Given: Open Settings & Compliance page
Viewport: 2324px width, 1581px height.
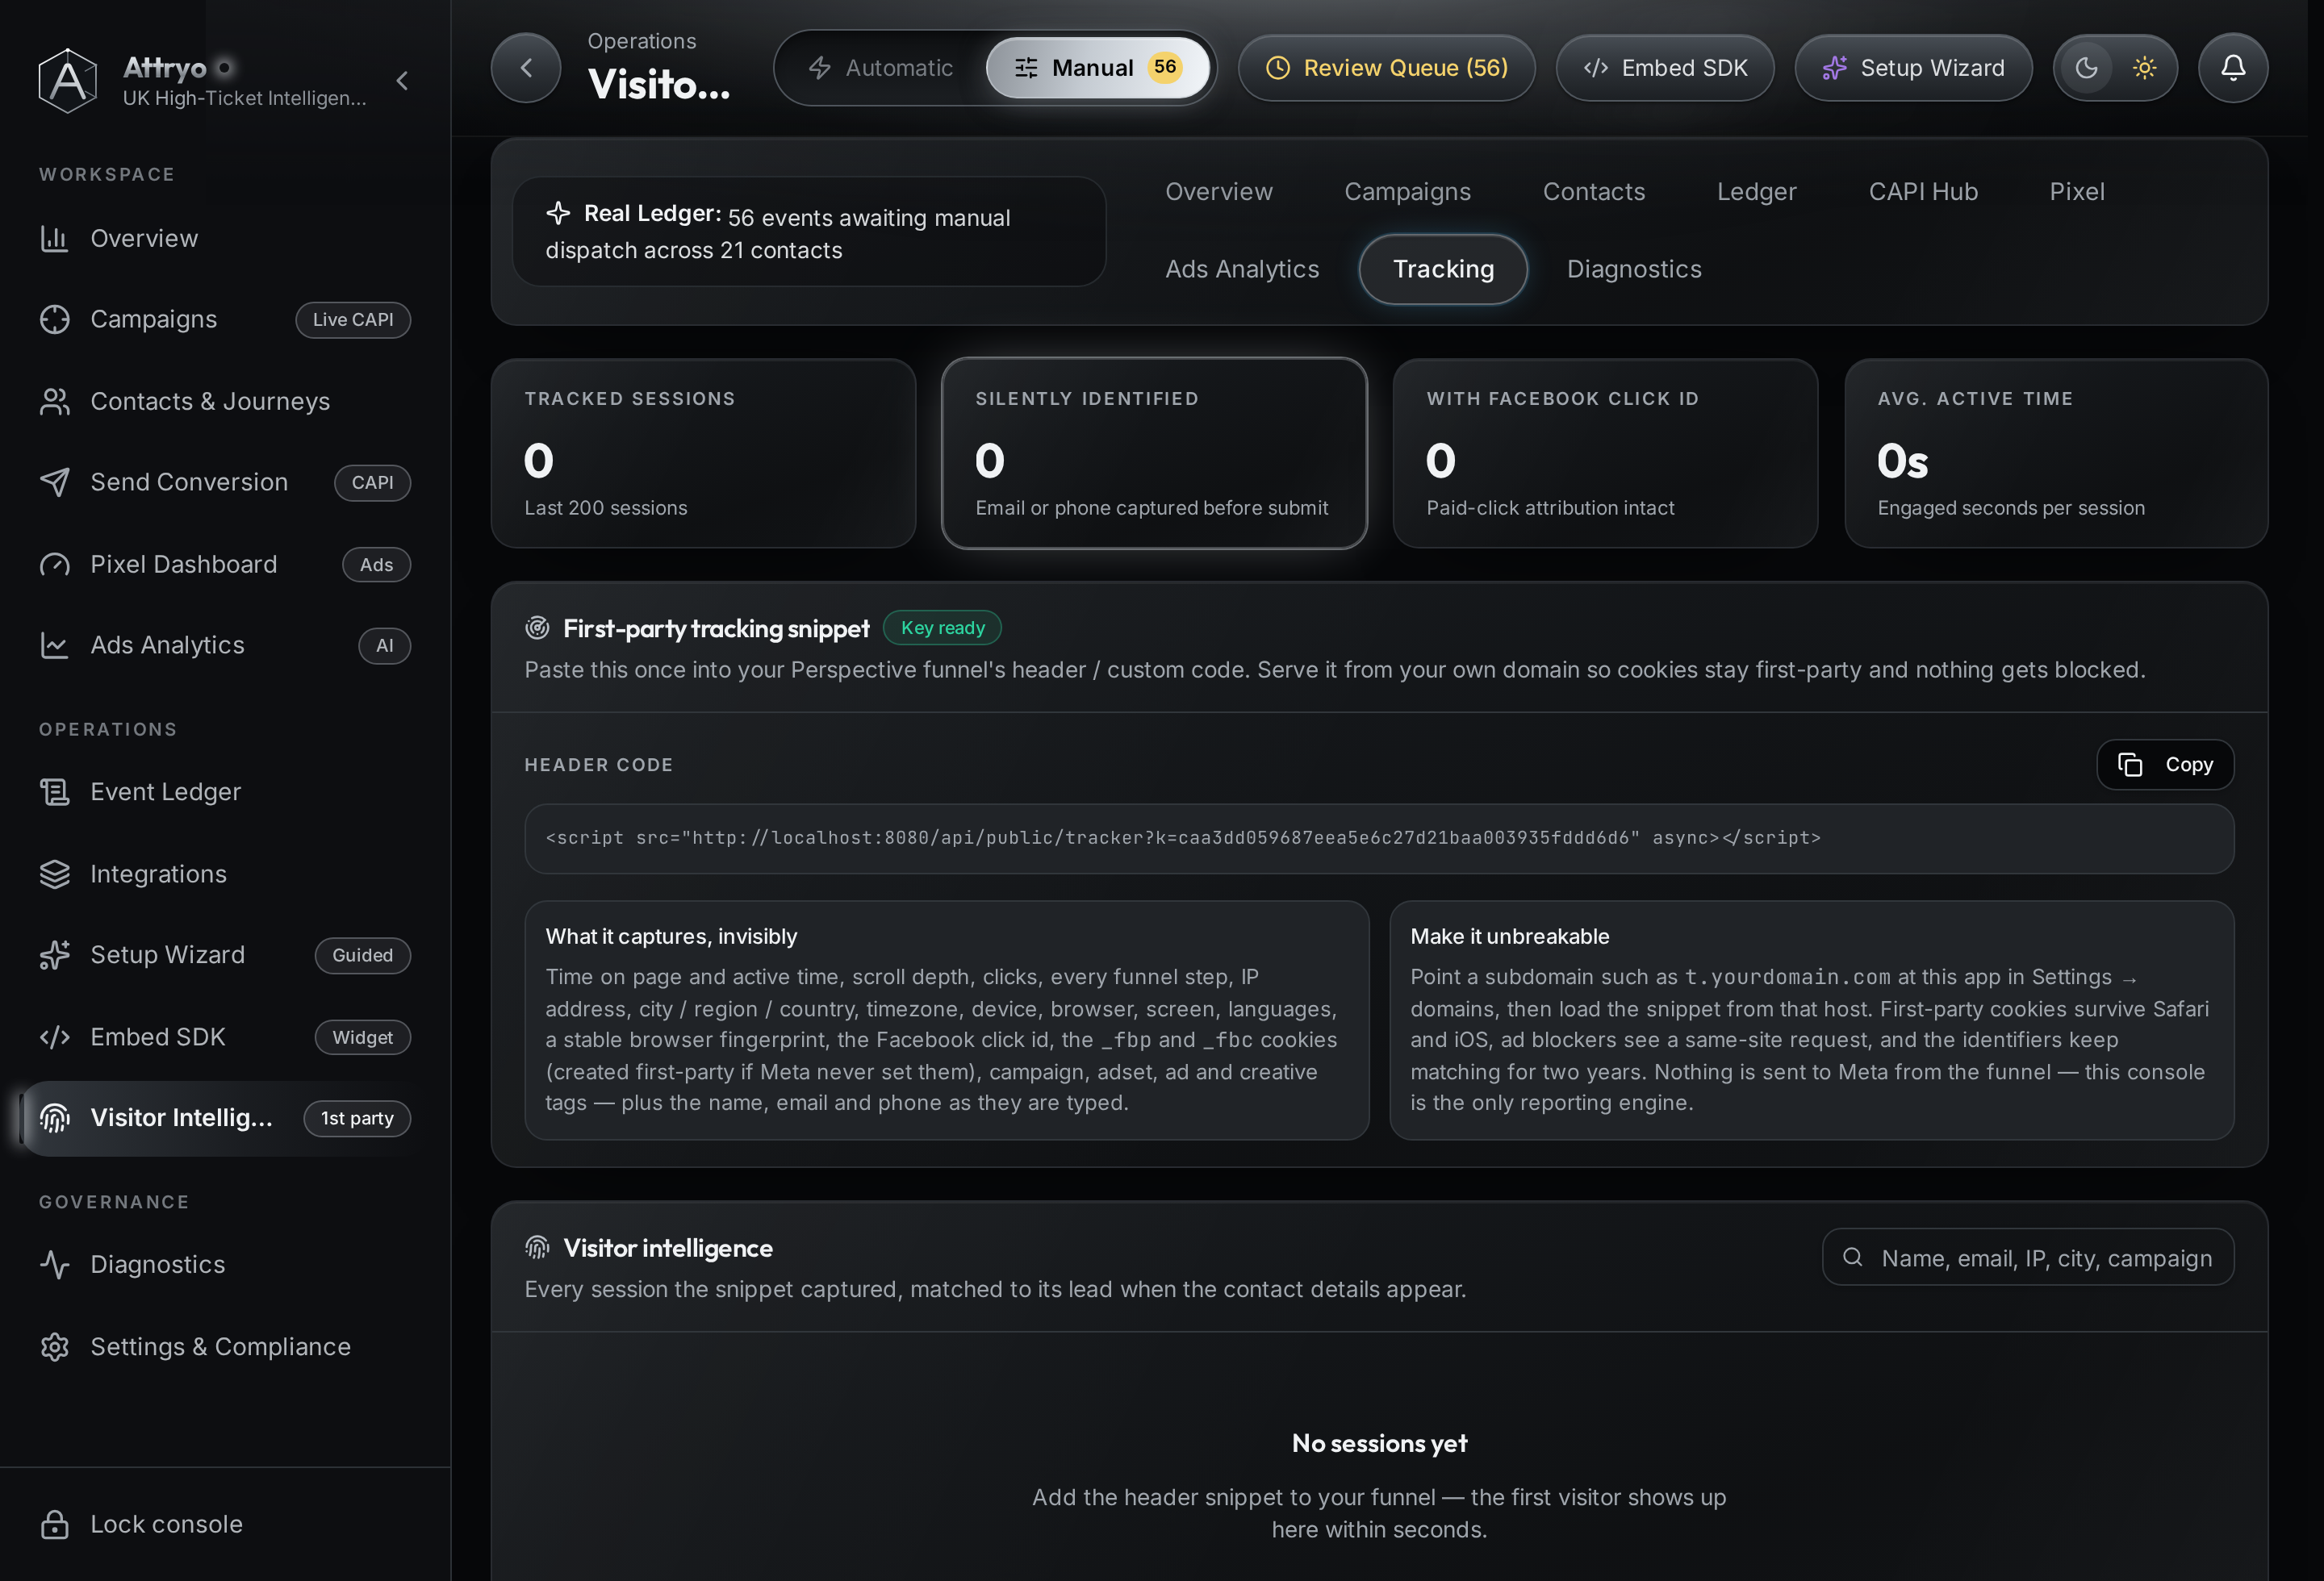Looking at the screenshot, I should [225, 1346].
